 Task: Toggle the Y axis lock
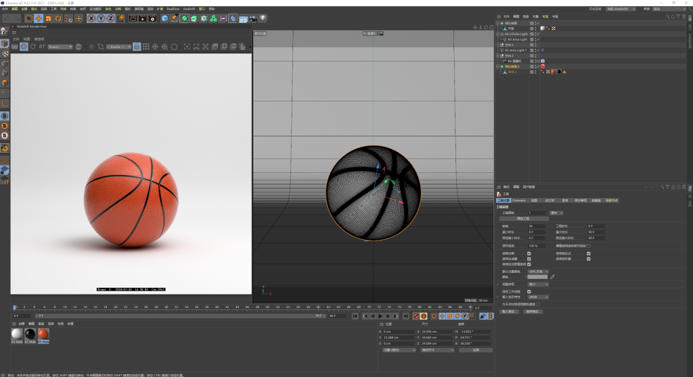(101, 18)
